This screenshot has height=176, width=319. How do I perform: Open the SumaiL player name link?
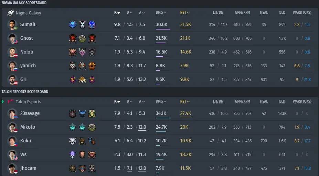28,25
